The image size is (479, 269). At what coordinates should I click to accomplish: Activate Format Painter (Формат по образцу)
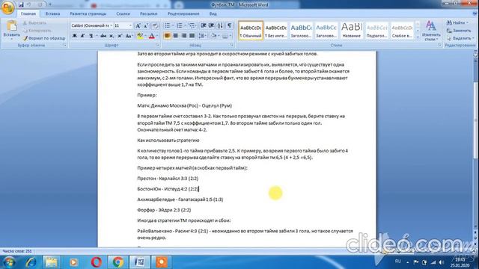point(43,38)
